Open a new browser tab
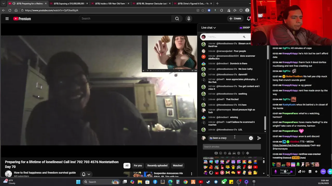 [x=217, y=3]
